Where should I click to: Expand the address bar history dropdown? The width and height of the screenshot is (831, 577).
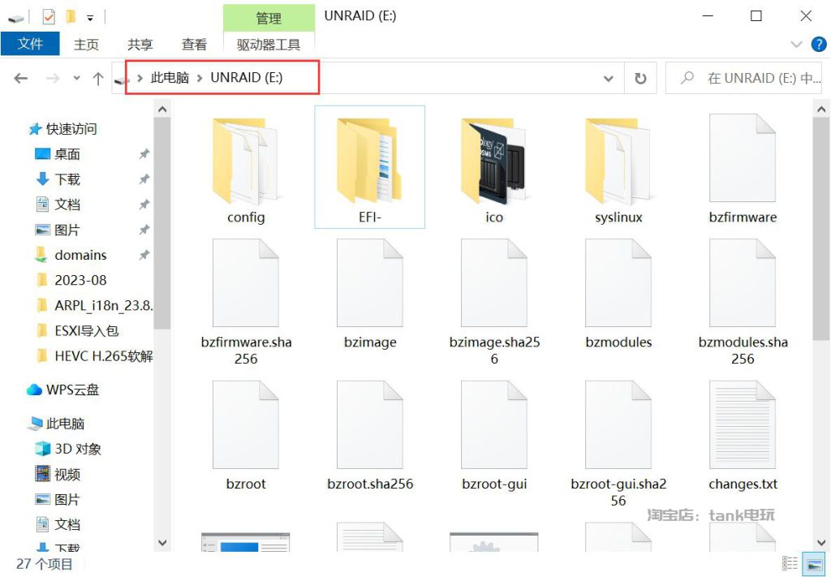coord(608,78)
